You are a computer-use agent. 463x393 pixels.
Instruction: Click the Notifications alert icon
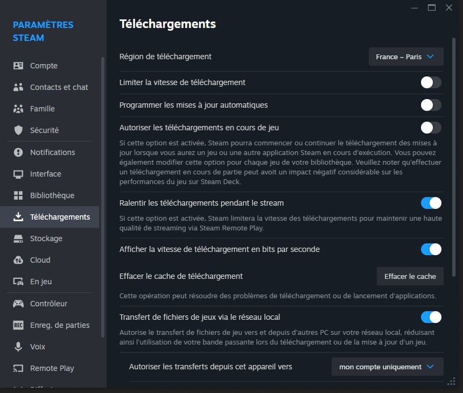pos(18,152)
